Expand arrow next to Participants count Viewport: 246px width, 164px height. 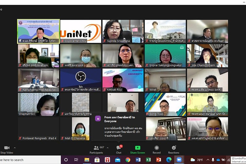[107, 148]
